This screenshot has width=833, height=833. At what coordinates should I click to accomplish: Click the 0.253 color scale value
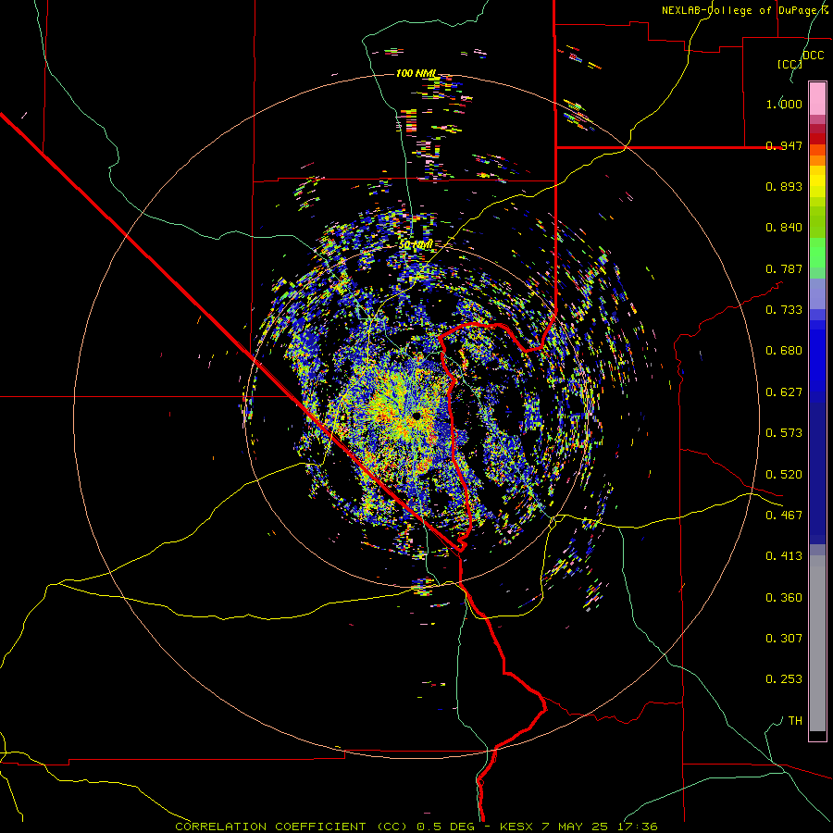click(784, 679)
